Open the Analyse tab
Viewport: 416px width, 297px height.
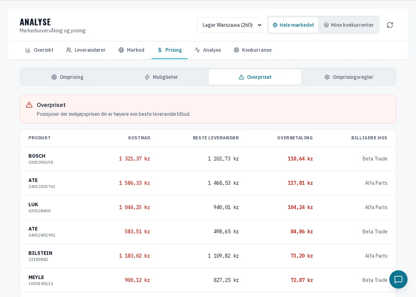pyautogui.click(x=208, y=50)
